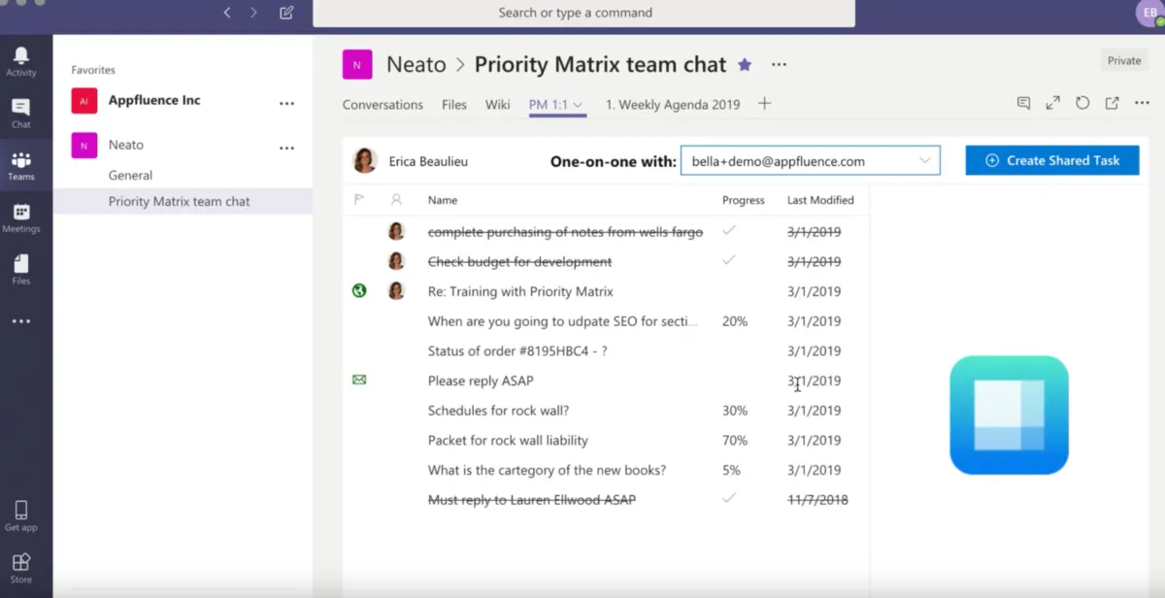Open 'Schedules for rock wall?' item
The image size is (1165, 598).
(498, 411)
